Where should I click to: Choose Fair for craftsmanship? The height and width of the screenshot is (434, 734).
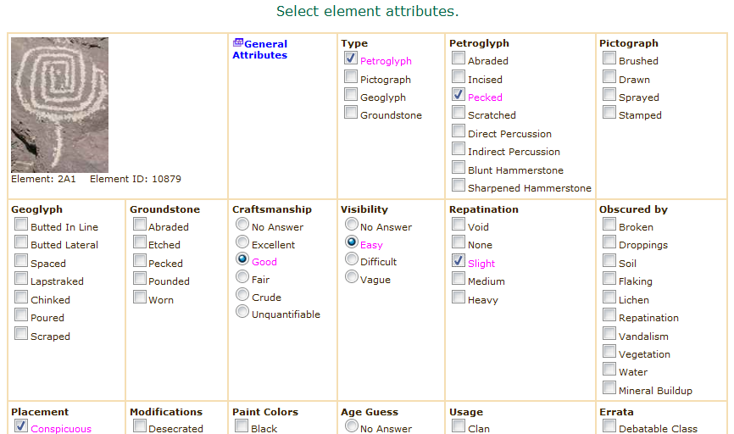click(242, 278)
